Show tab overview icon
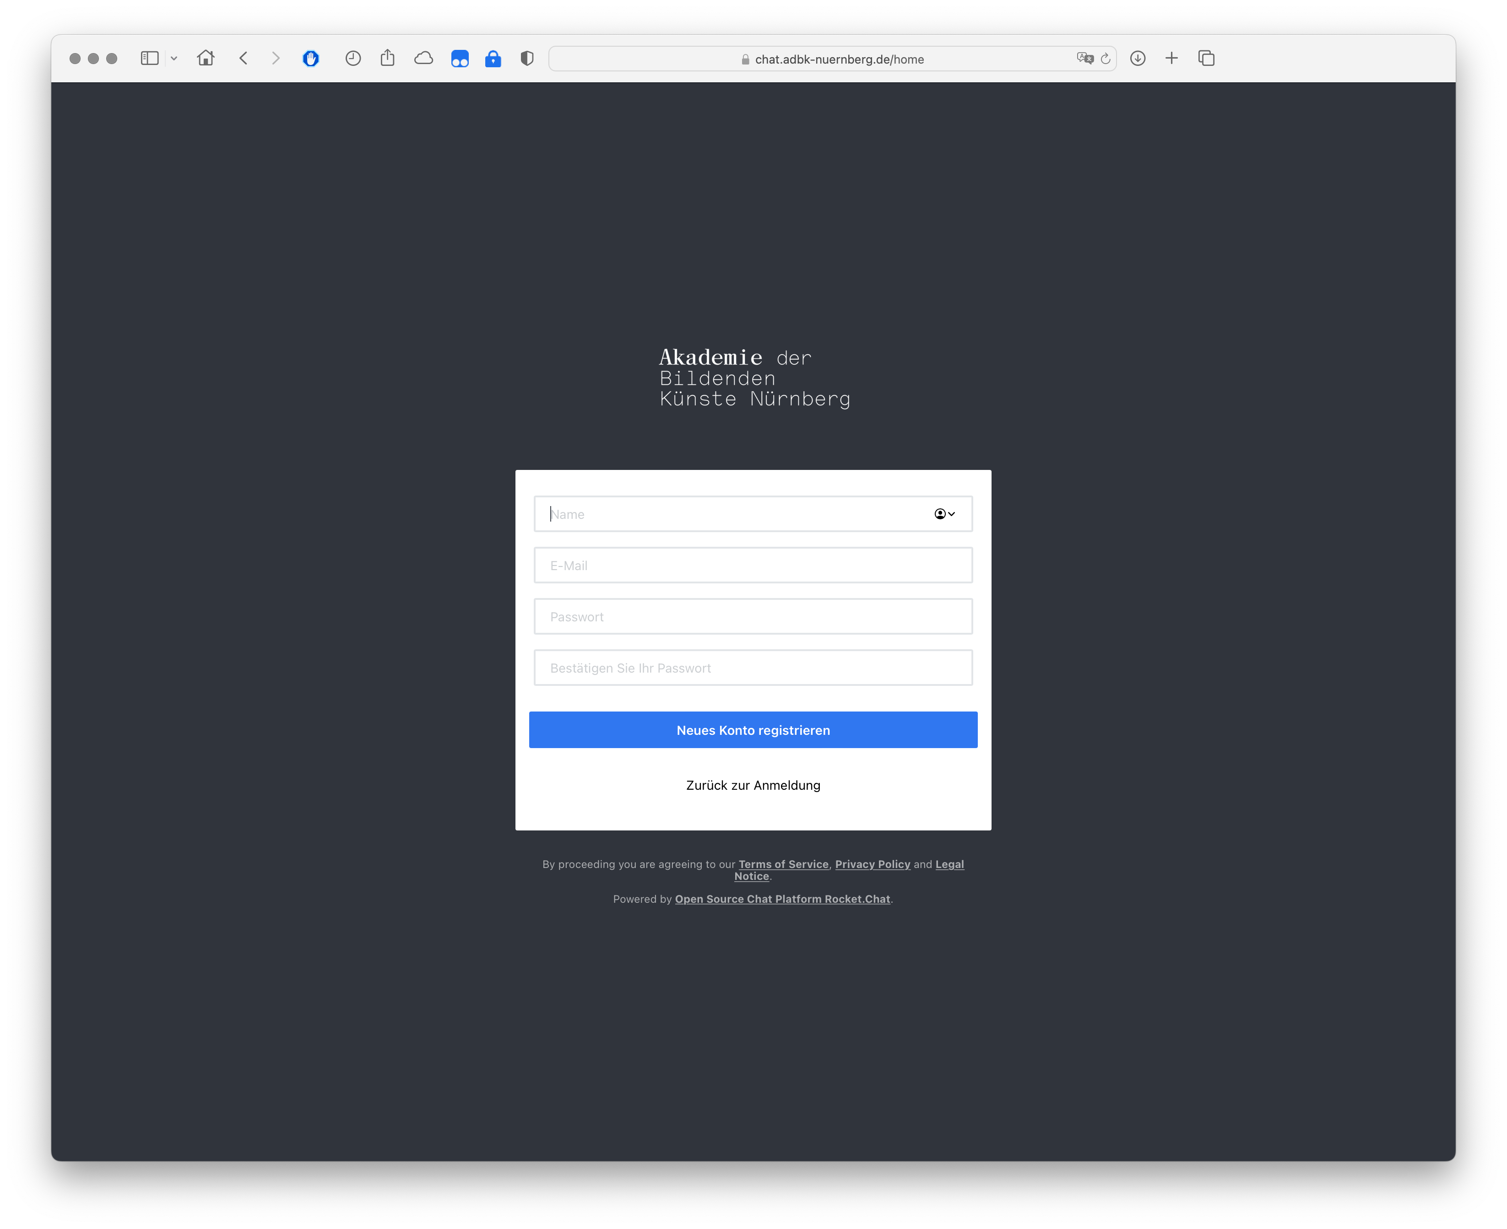 (x=1207, y=59)
